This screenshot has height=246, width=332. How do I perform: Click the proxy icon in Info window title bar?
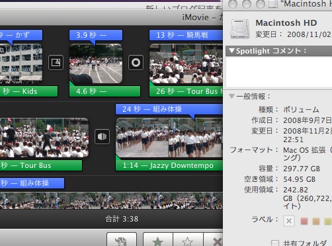pos(273,4)
